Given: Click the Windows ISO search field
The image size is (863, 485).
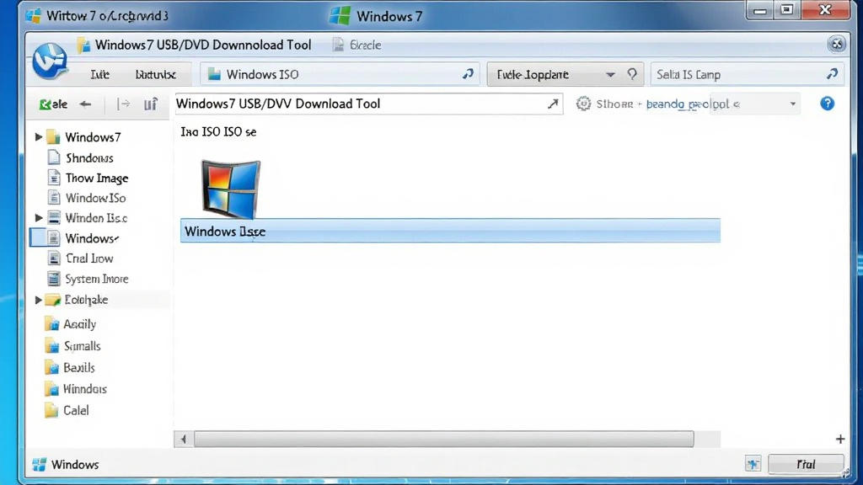Looking at the screenshot, I should [x=340, y=74].
